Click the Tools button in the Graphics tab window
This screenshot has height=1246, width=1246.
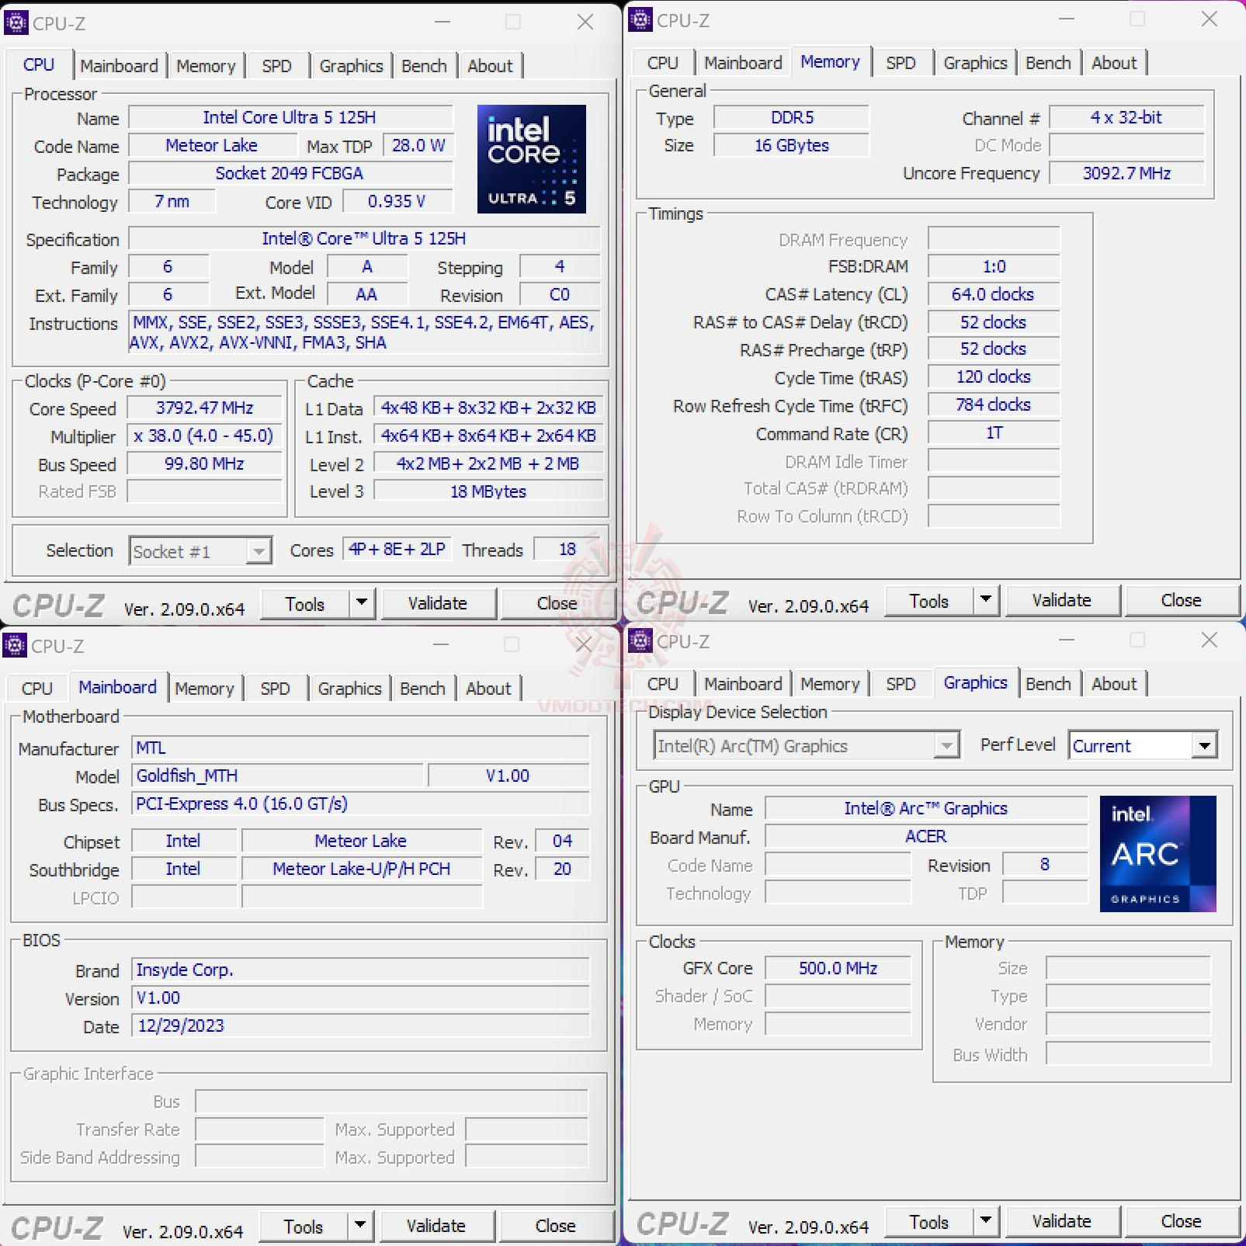tap(929, 1221)
